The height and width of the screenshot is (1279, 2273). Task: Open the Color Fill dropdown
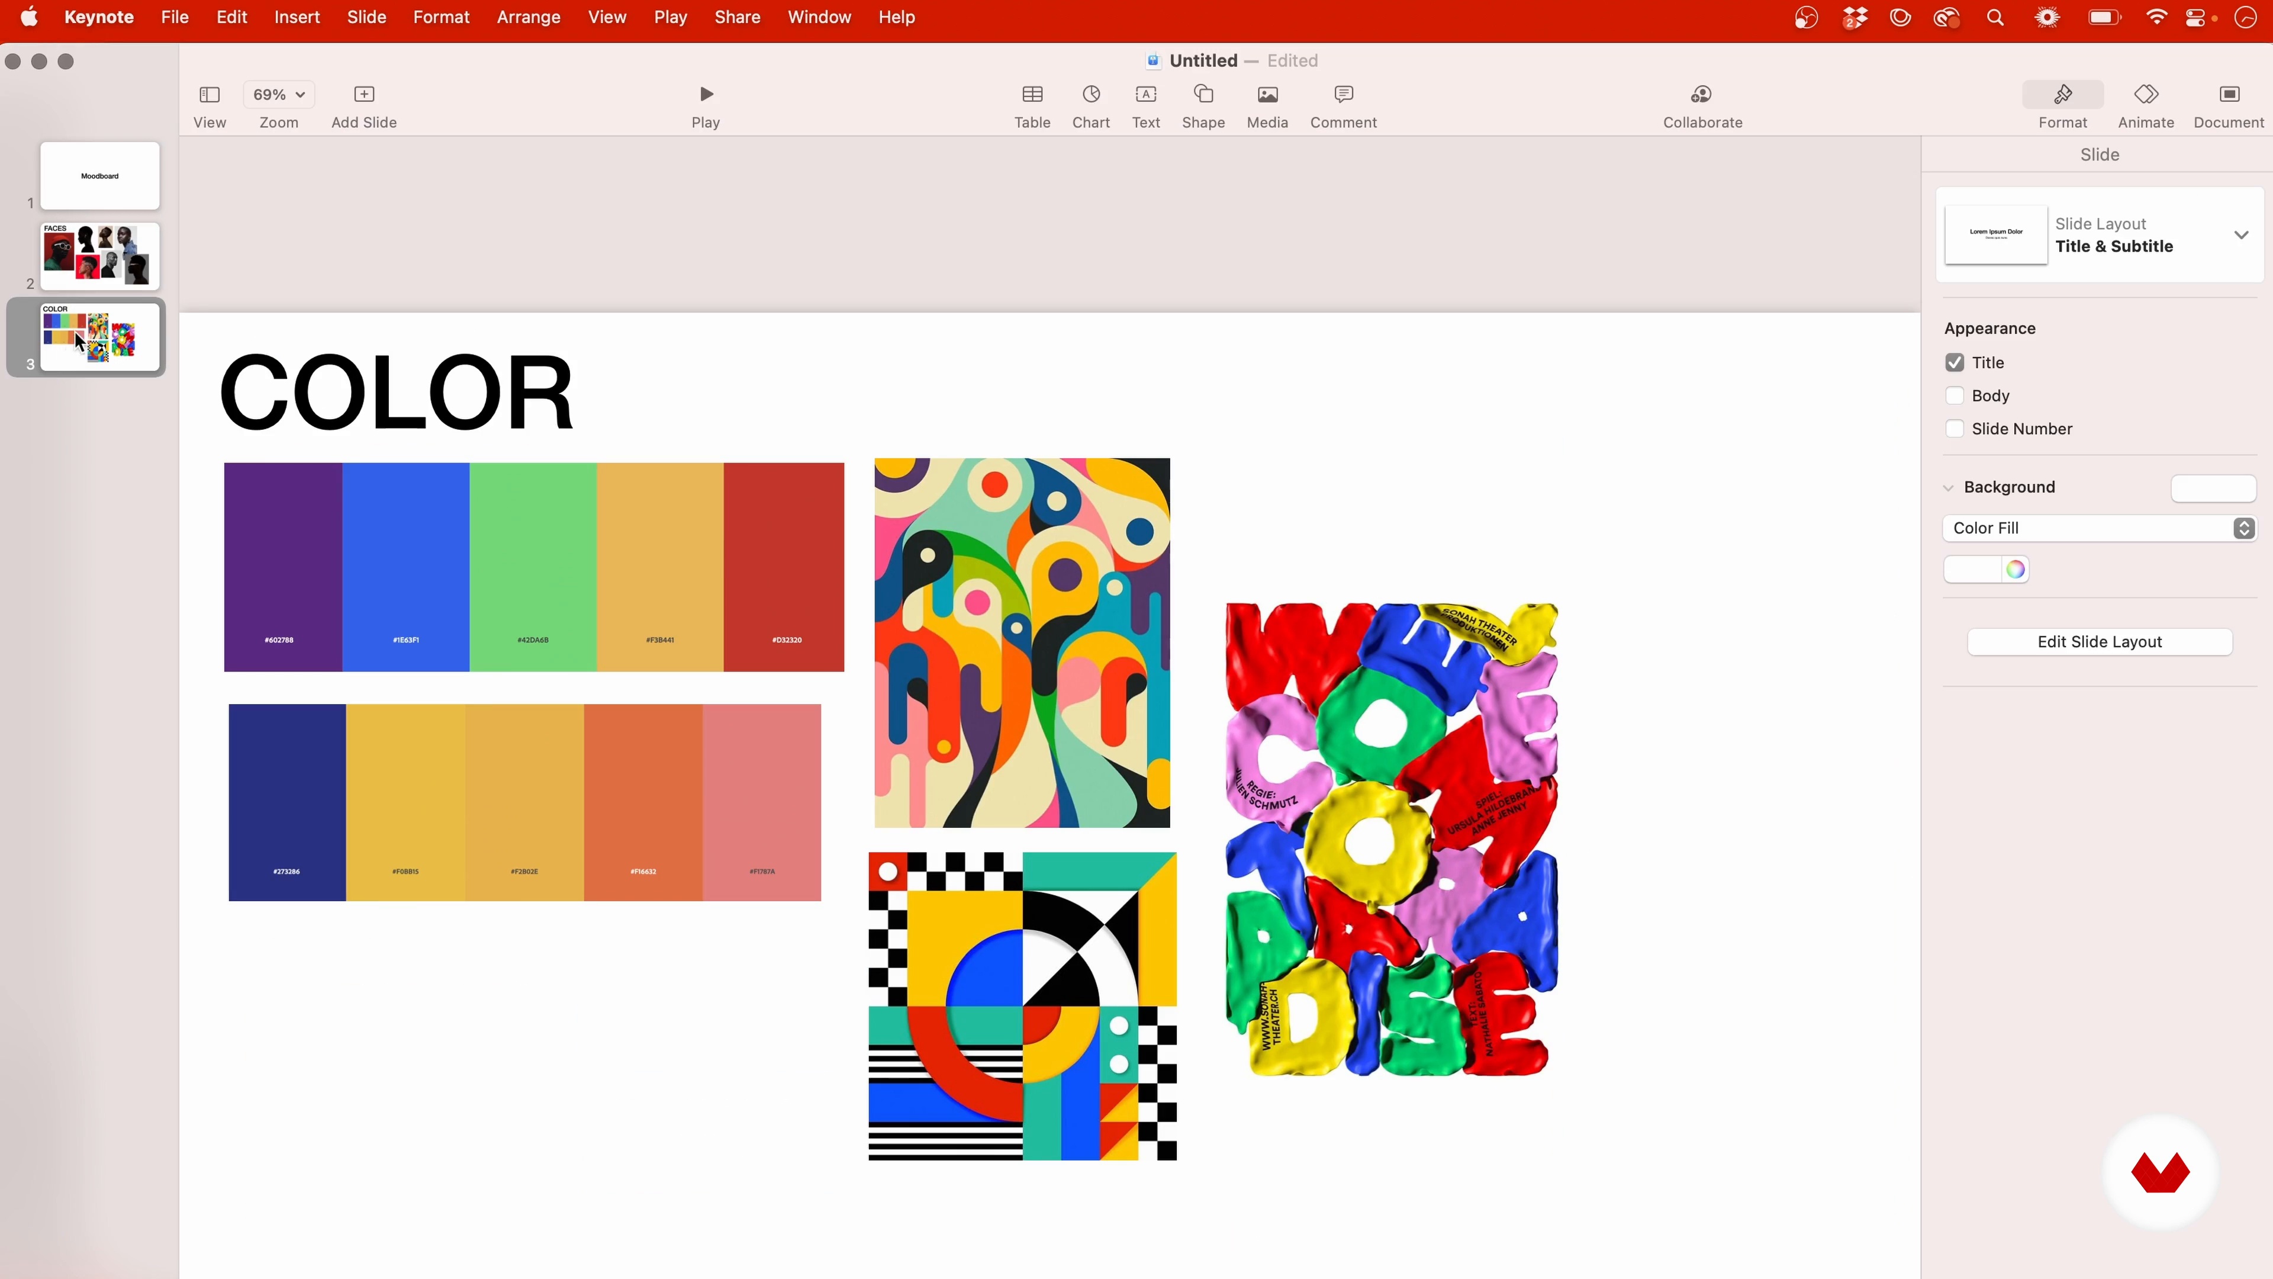[2098, 529]
